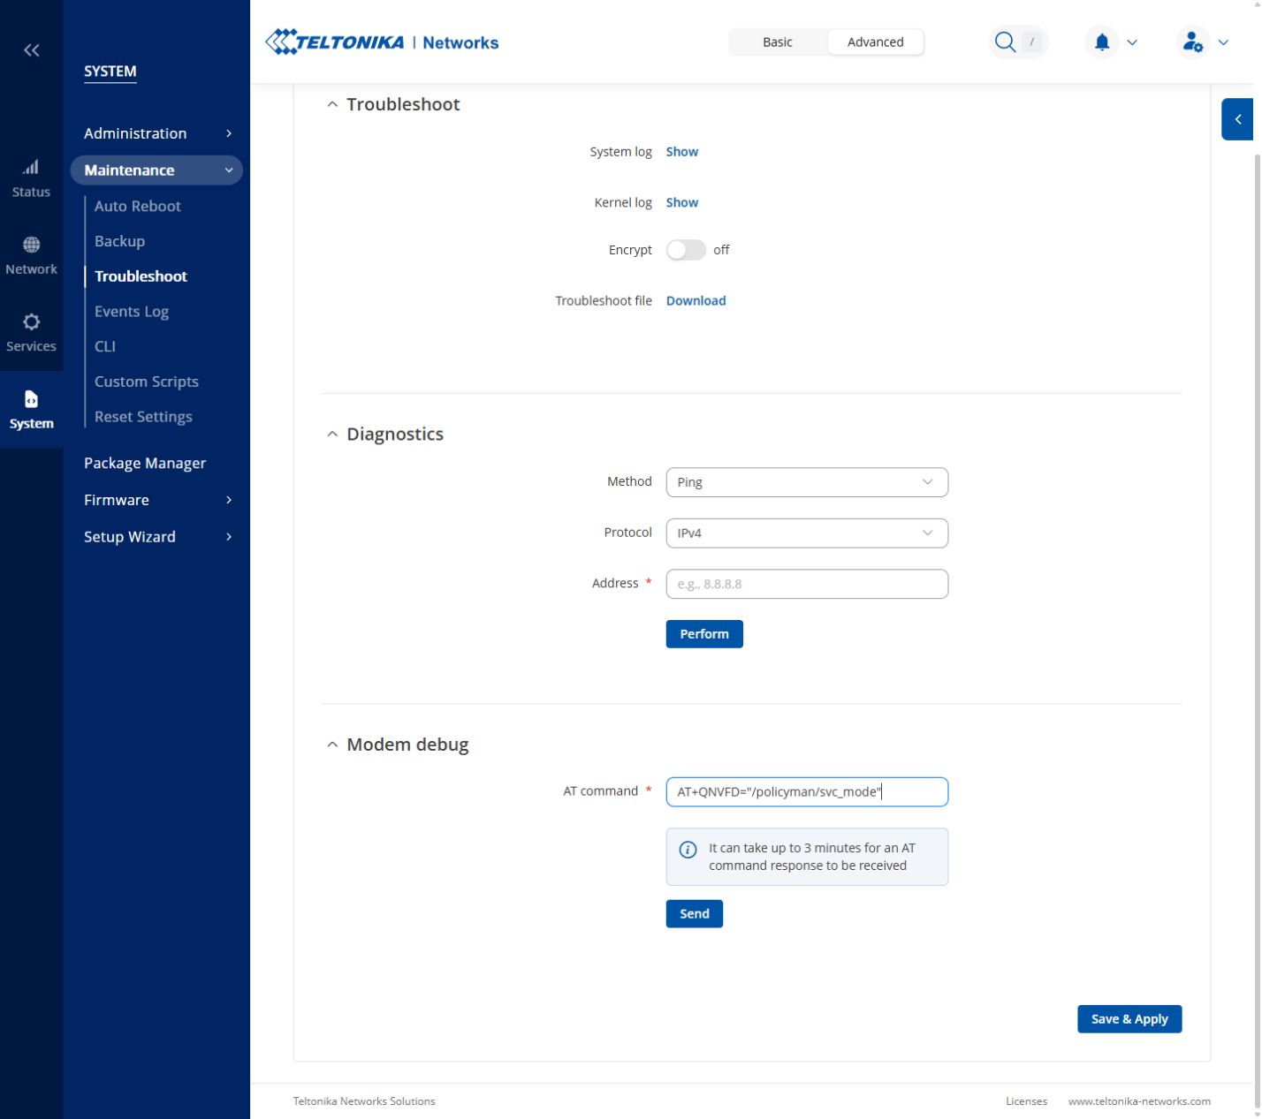The height and width of the screenshot is (1119, 1262).
Task: Switch to Advanced mode
Action: point(876,42)
